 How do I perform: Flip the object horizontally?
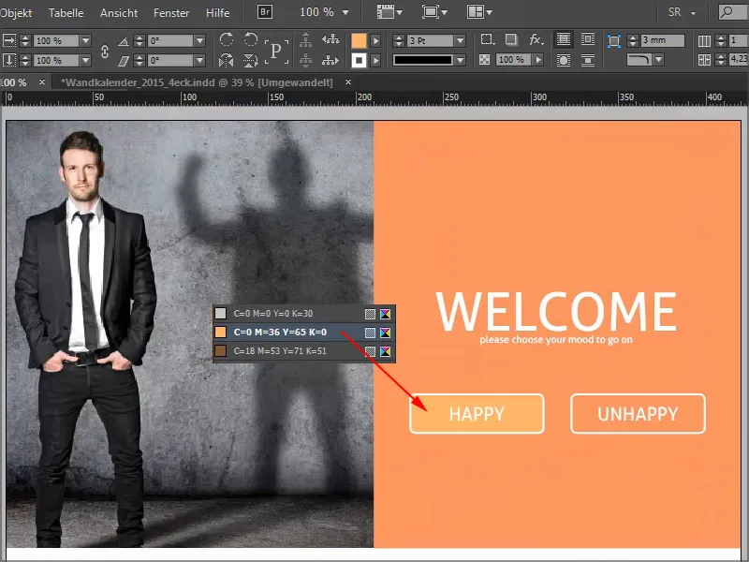[227, 60]
